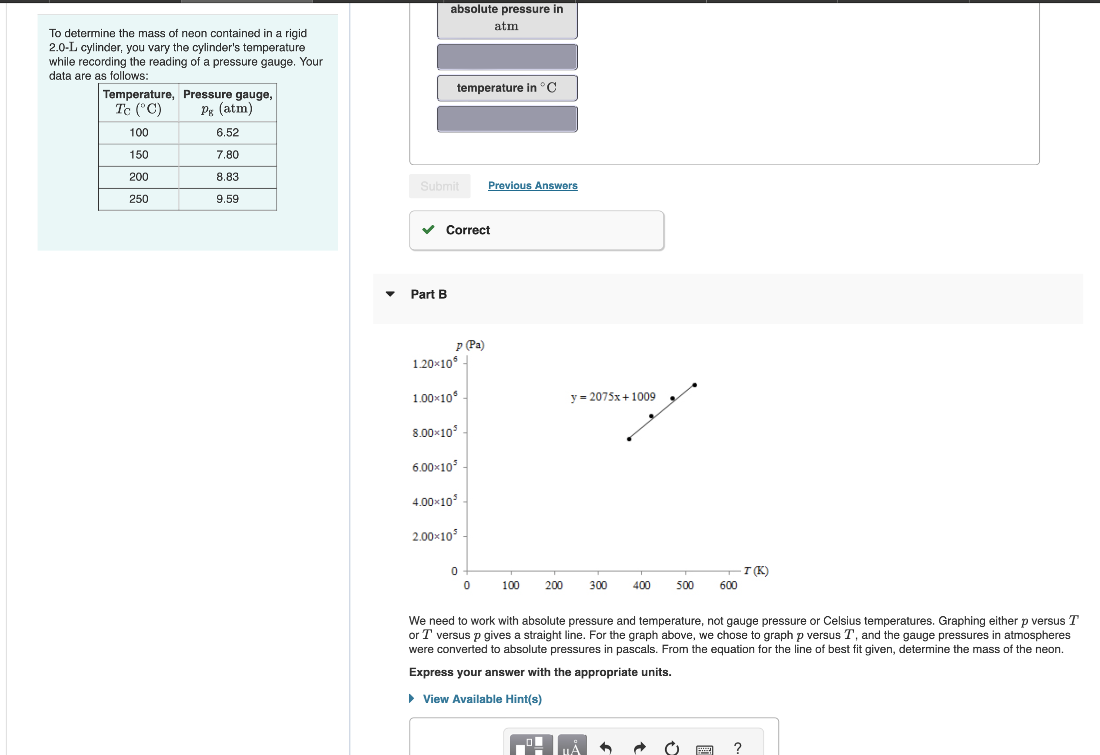The width and height of the screenshot is (1100, 755).
Task: Click the absolute pressure answer field
Action: click(x=507, y=57)
